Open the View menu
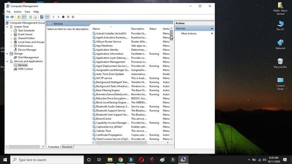This screenshot has height=164, width=292. pyautogui.click(x=27, y=12)
